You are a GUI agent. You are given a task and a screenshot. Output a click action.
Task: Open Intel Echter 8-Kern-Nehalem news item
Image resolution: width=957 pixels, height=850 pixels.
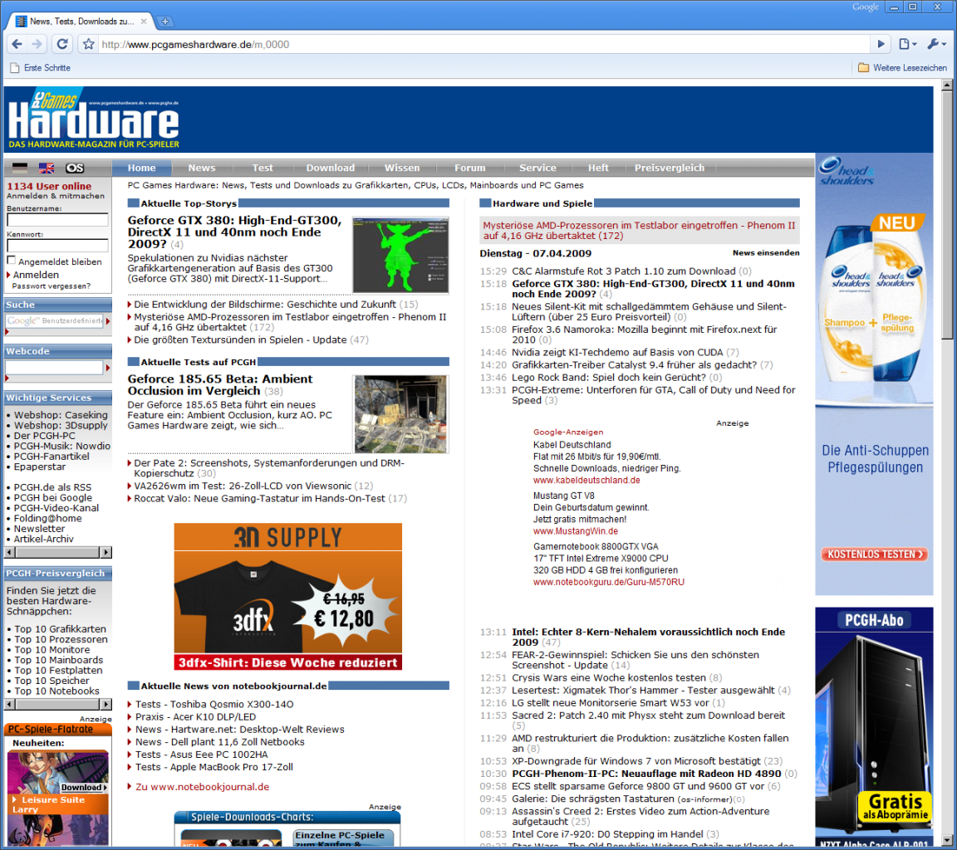click(x=648, y=637)
